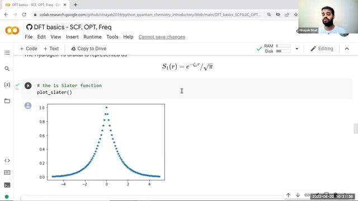Move cell up with arrow icon

coord(289,195)
